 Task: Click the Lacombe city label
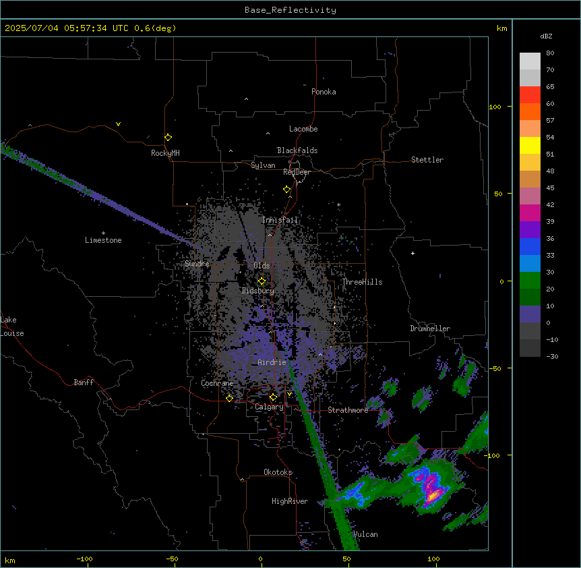click(x=303, y=129)
